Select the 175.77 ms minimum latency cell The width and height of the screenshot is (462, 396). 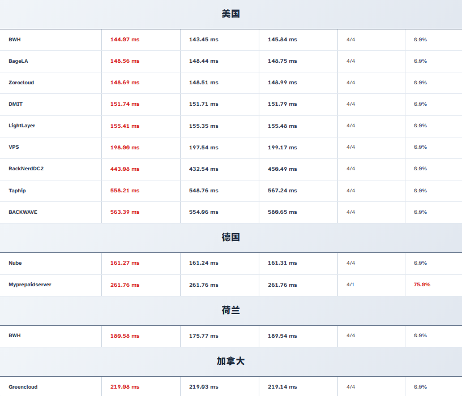(x=203, y=335)
